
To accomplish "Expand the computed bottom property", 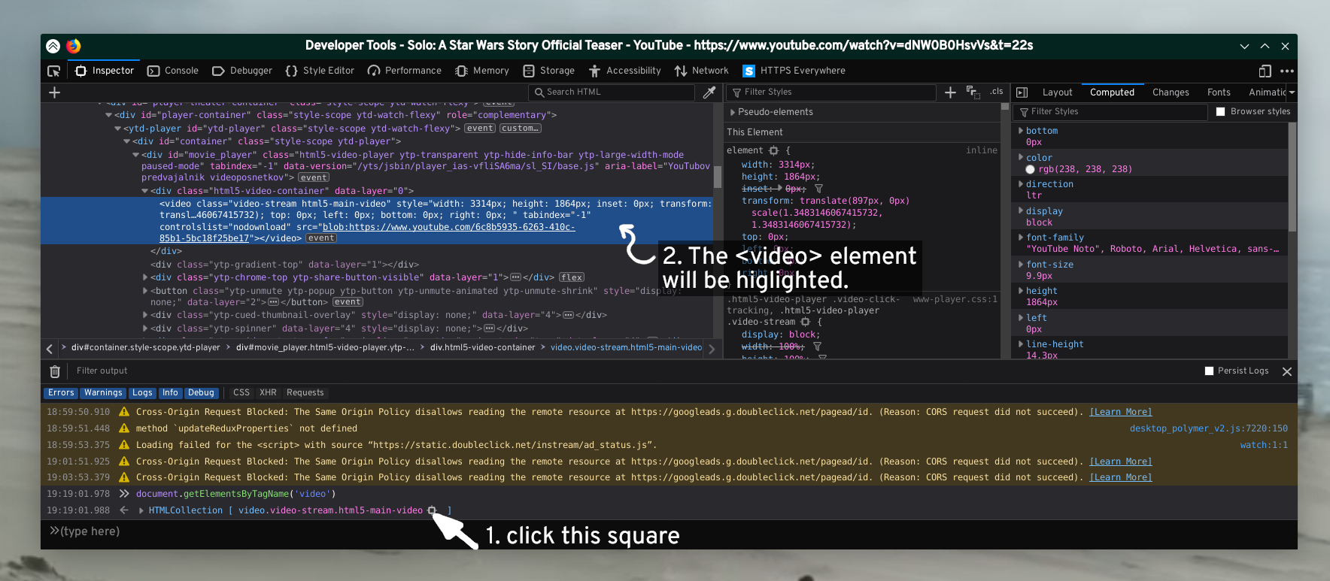I will [x=1021, y=131].
